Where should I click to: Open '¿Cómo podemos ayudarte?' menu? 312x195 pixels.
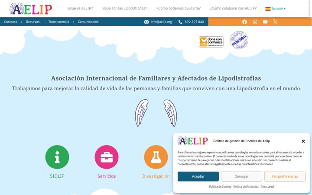(x=179, y=8)
